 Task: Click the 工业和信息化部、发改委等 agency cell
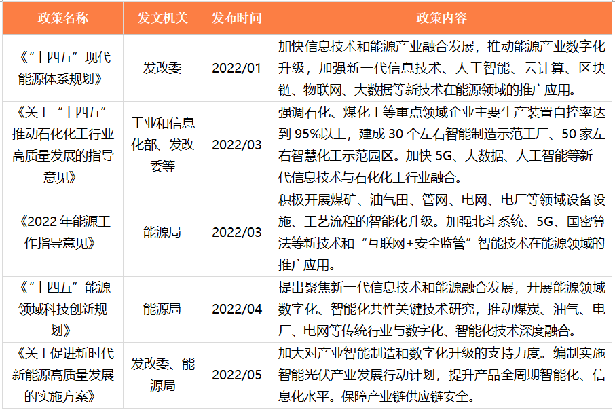click(x=162, y=145)
